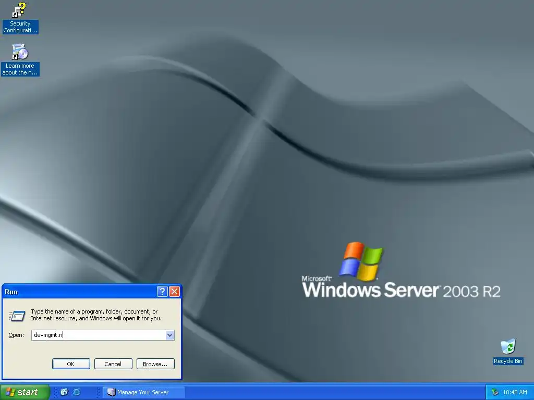Click the system tray network icon
This screenshot has width=534, height=400.
point(495,392)
